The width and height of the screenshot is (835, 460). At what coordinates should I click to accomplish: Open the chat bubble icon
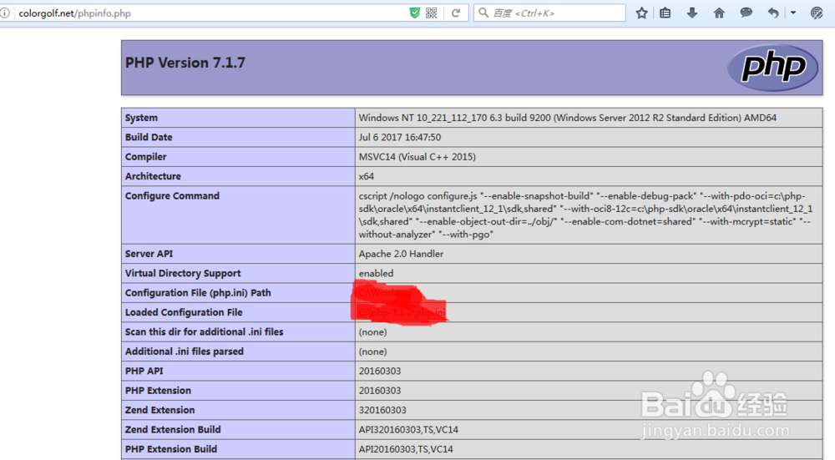click(746, 13)
